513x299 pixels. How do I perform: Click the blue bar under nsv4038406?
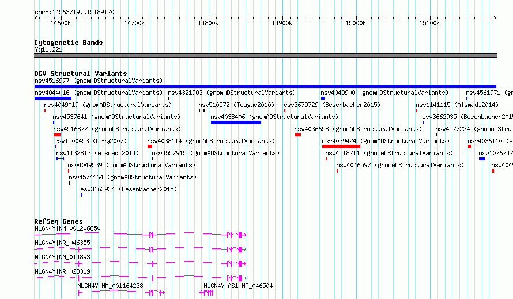(x=236, y=122)
